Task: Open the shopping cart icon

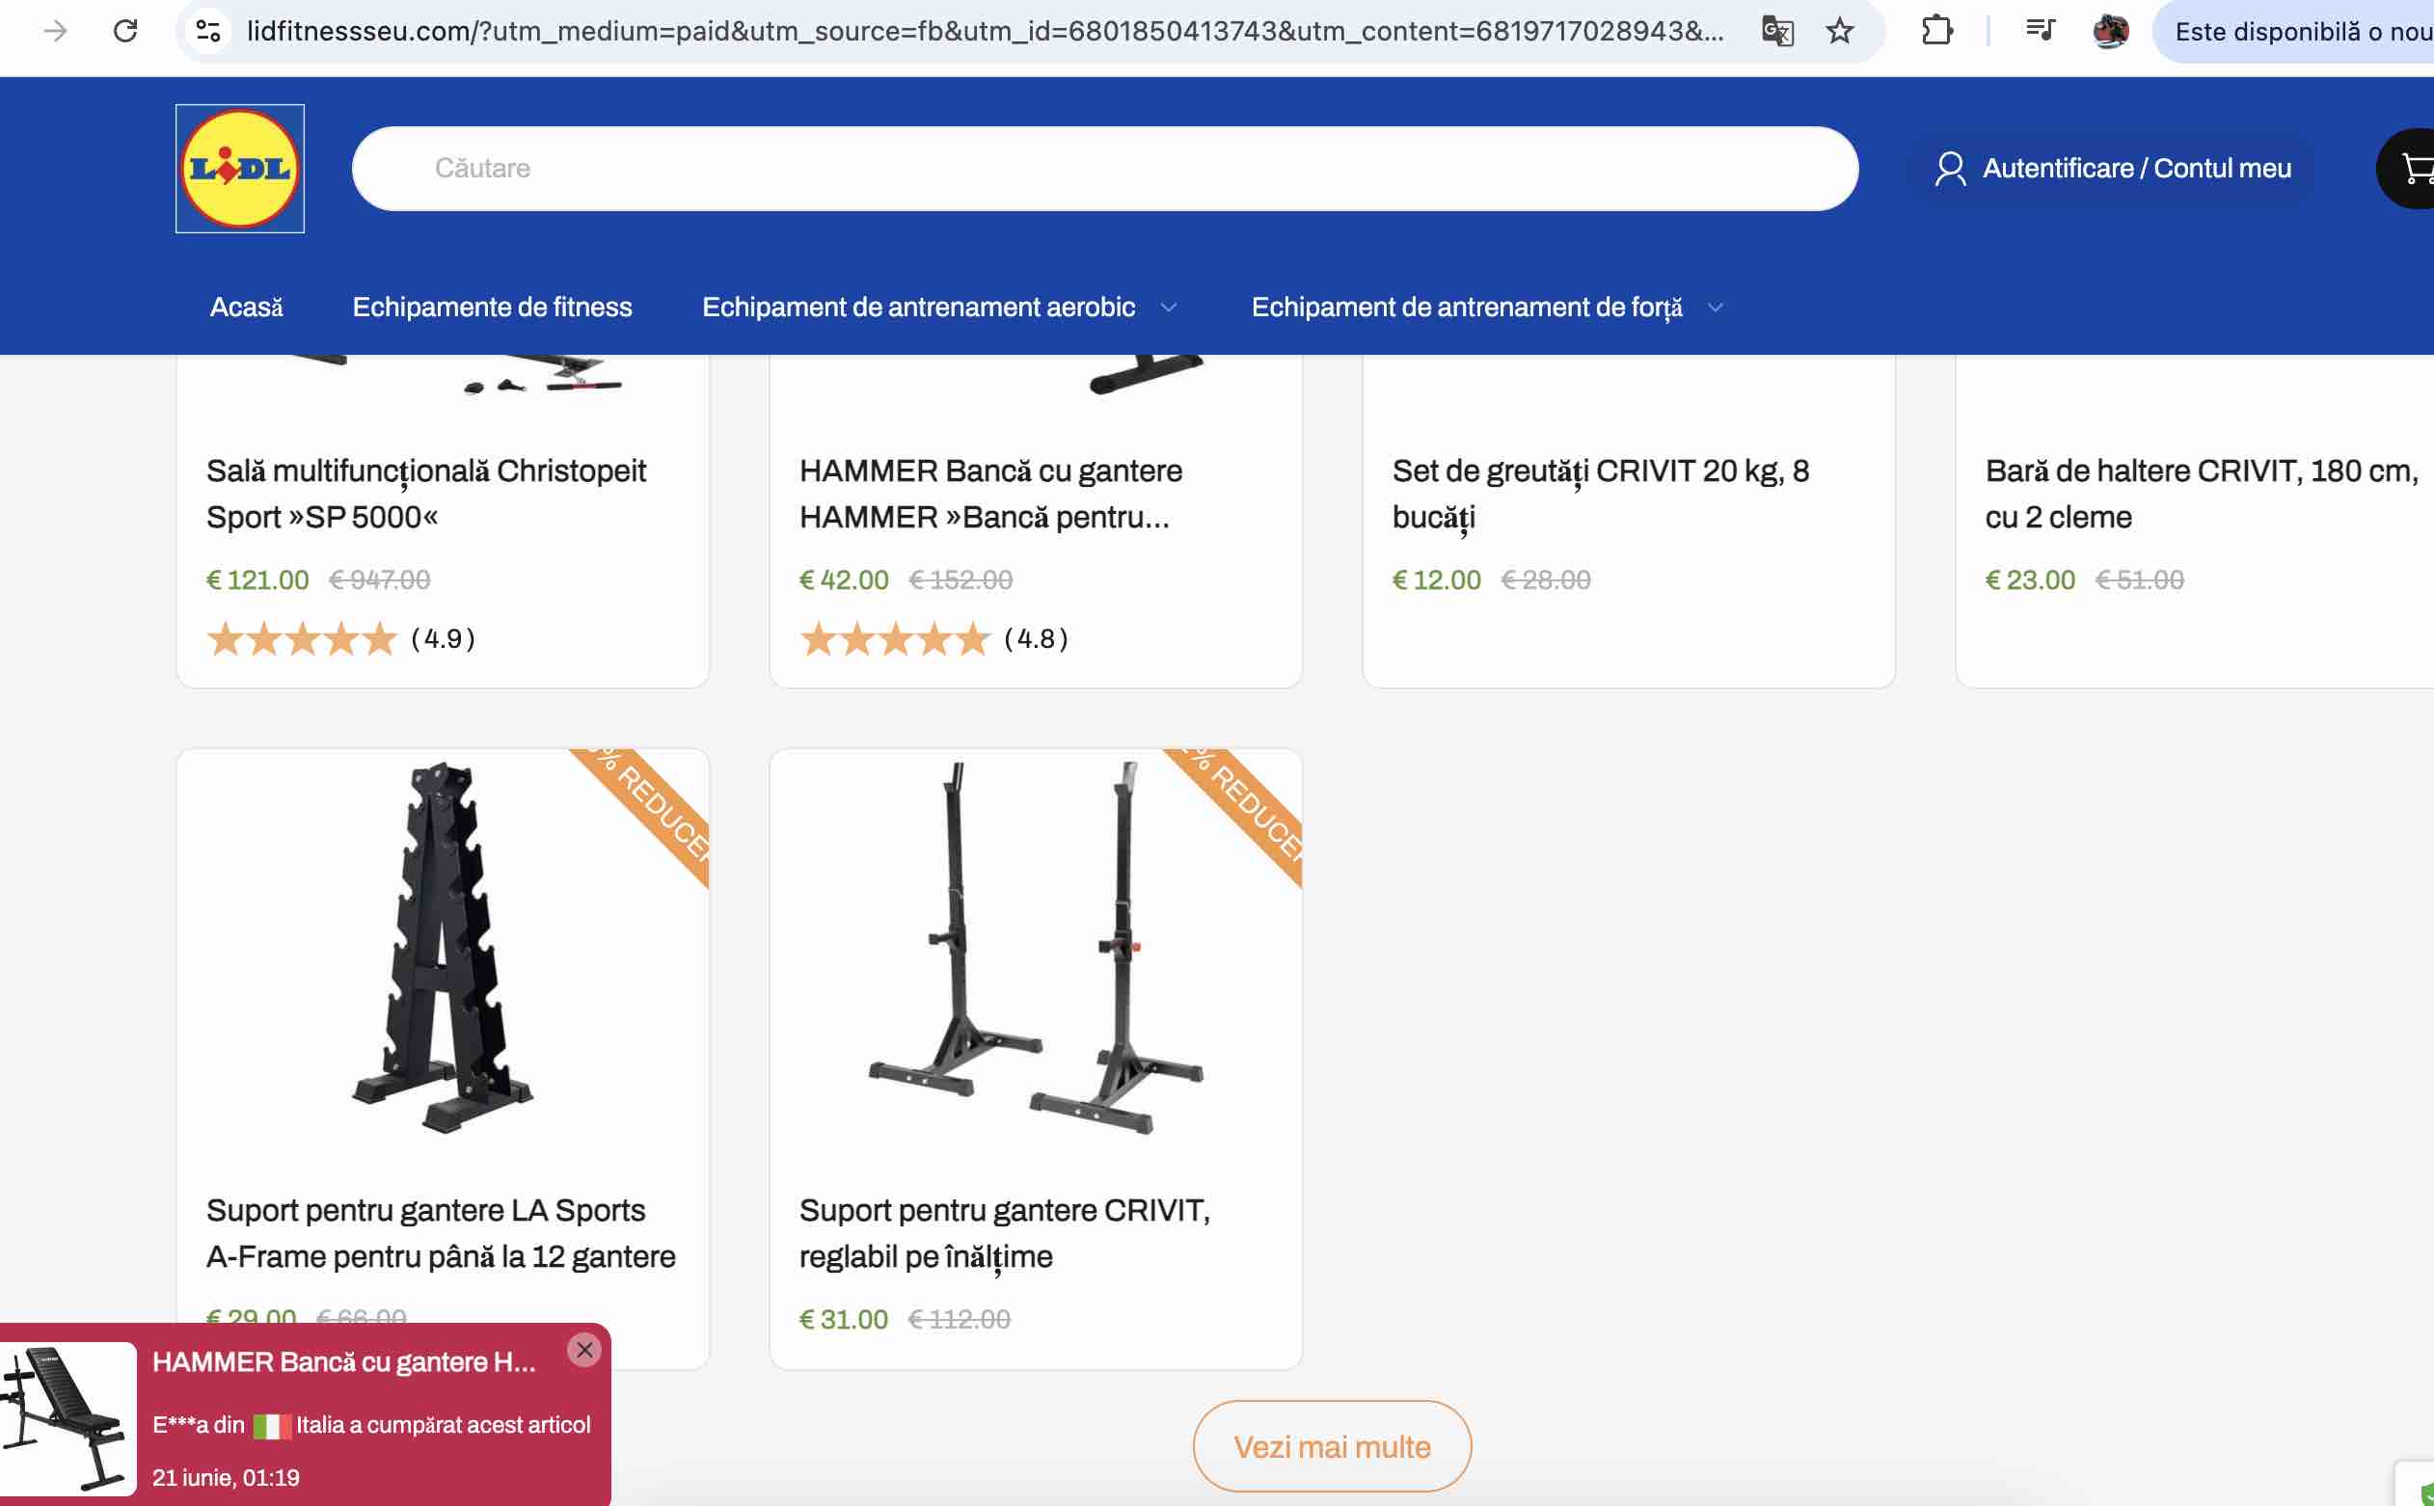Action: pyautogui.click(x=2415, y=169)
